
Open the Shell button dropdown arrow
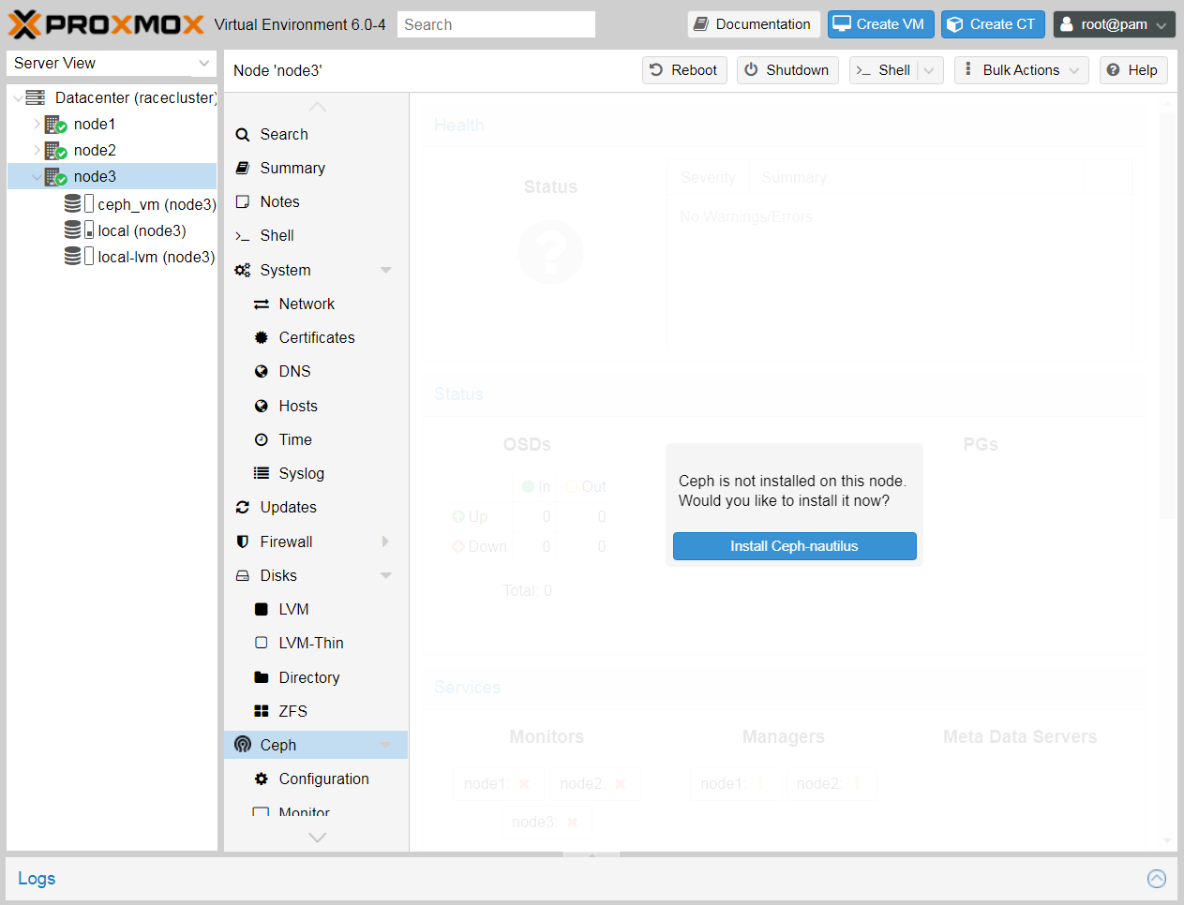click(x=929, y=70)
